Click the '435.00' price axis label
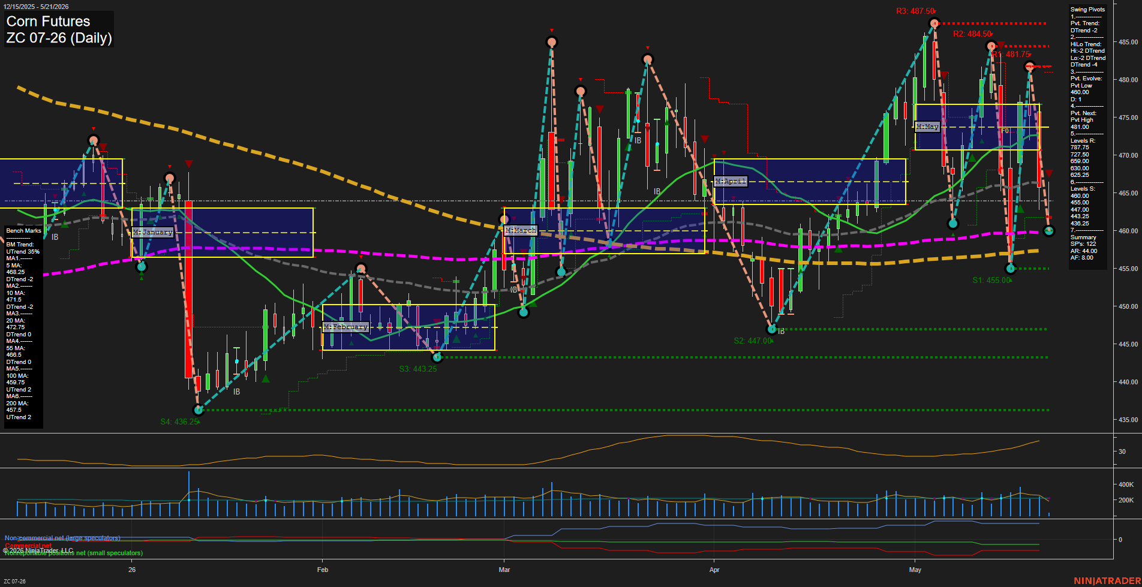 (x=1128, y=420)
